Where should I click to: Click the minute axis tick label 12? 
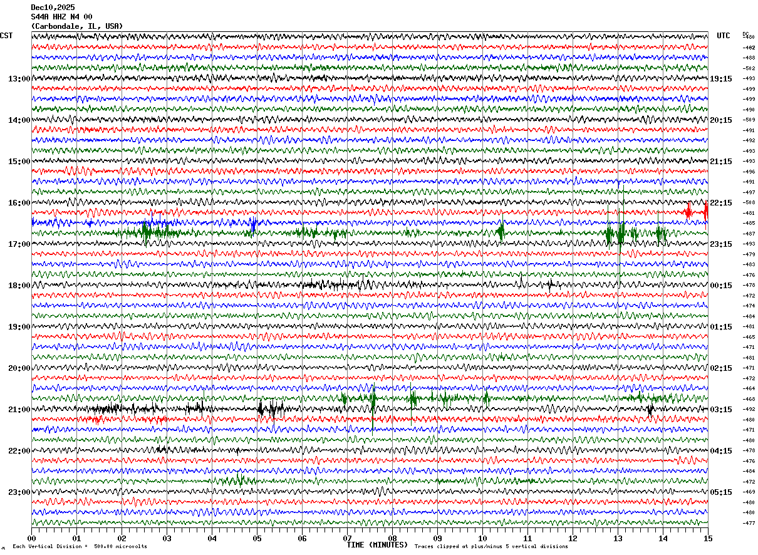(573, 537)
